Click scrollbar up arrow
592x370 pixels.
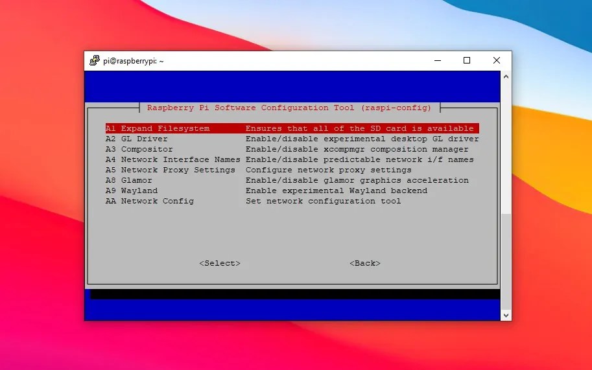506,76
